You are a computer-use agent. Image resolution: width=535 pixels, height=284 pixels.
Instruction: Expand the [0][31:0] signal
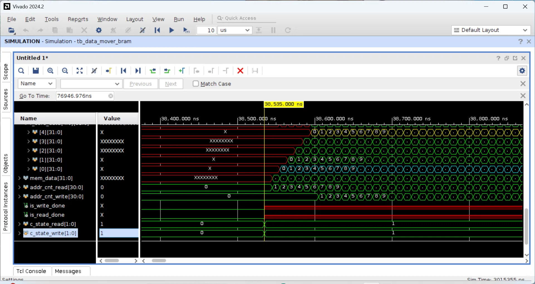29,169
